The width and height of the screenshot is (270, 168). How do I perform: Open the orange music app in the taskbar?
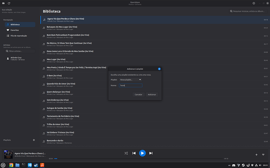click(x=42, y=165)
